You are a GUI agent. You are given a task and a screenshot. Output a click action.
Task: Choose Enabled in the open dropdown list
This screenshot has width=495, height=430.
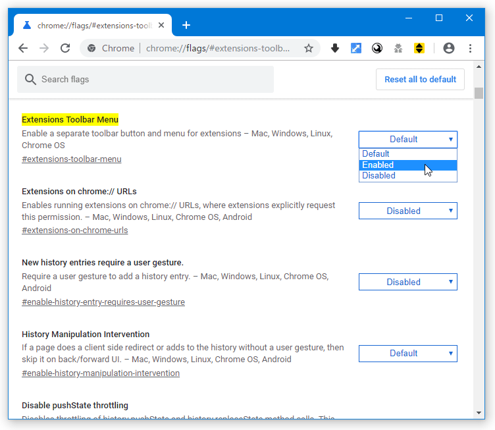(408, 165)
